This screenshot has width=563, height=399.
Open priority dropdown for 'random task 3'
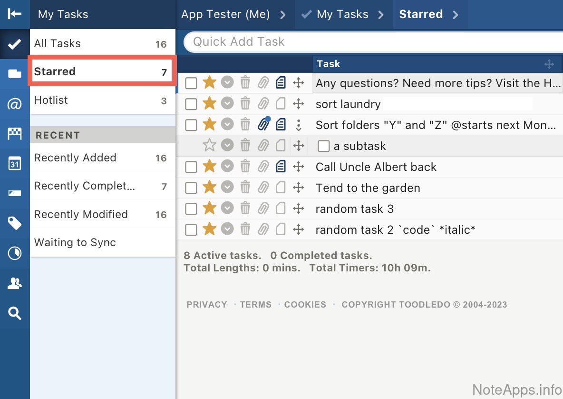(x=228, y=209)
